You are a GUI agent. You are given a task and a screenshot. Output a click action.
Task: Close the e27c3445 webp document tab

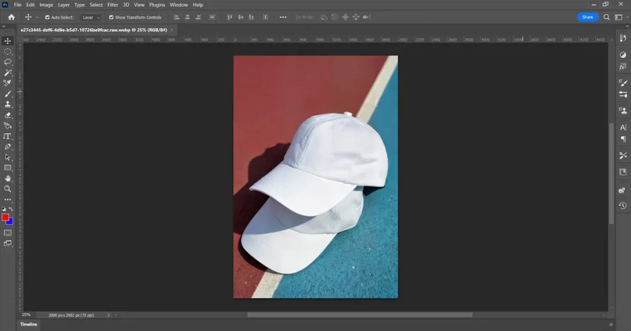(172, 30)
